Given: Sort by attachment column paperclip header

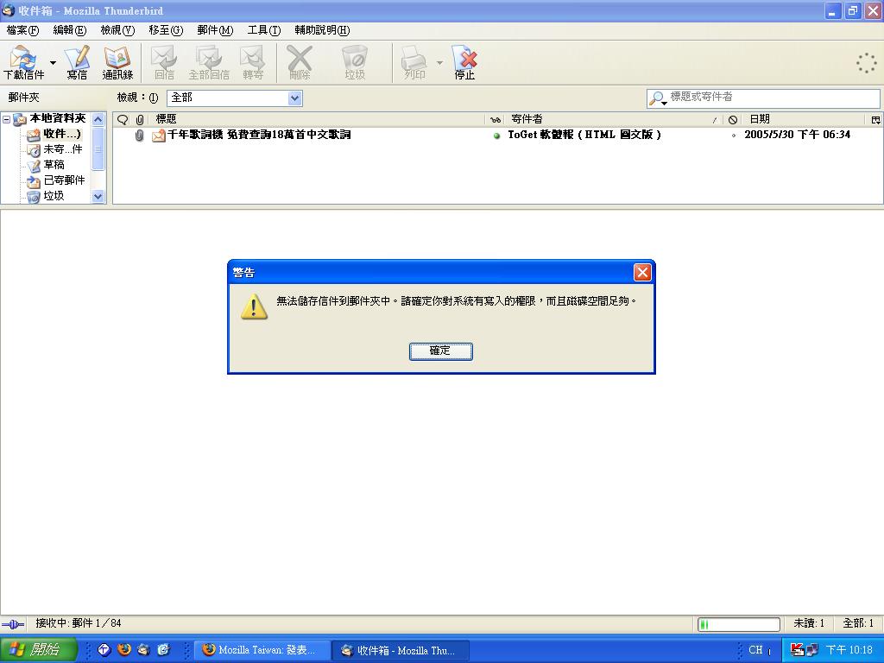Looking at the screenshot, I should tap(140, 119).
